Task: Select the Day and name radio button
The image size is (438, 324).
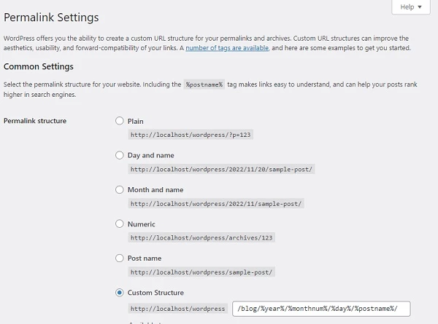Action: [x=120, y=155]
